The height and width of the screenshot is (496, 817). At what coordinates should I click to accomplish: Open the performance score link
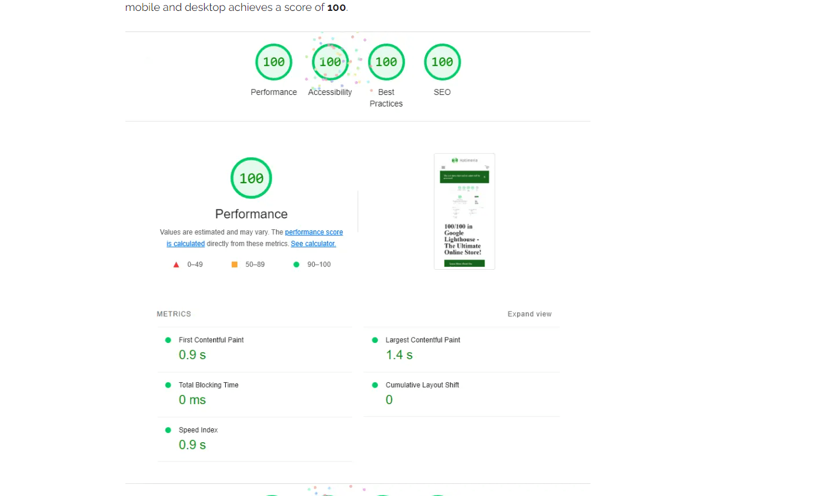click(x=314, y=232)
